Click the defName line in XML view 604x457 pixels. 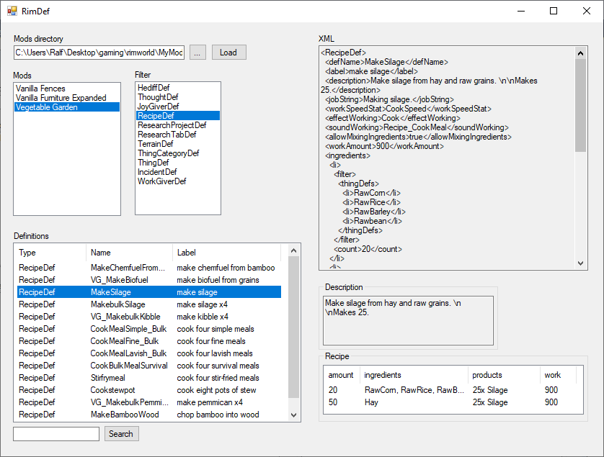pyautogui.click(x=386, y=62)
